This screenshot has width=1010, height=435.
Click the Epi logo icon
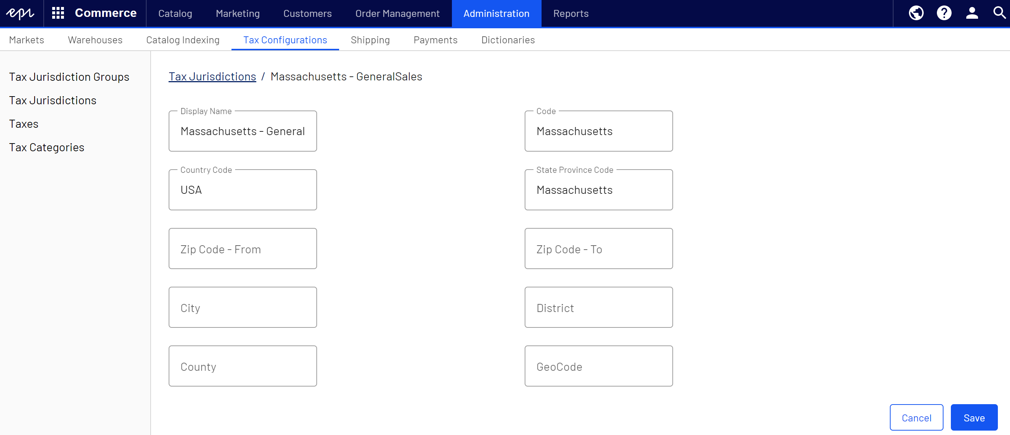click(x=20, y=13)
